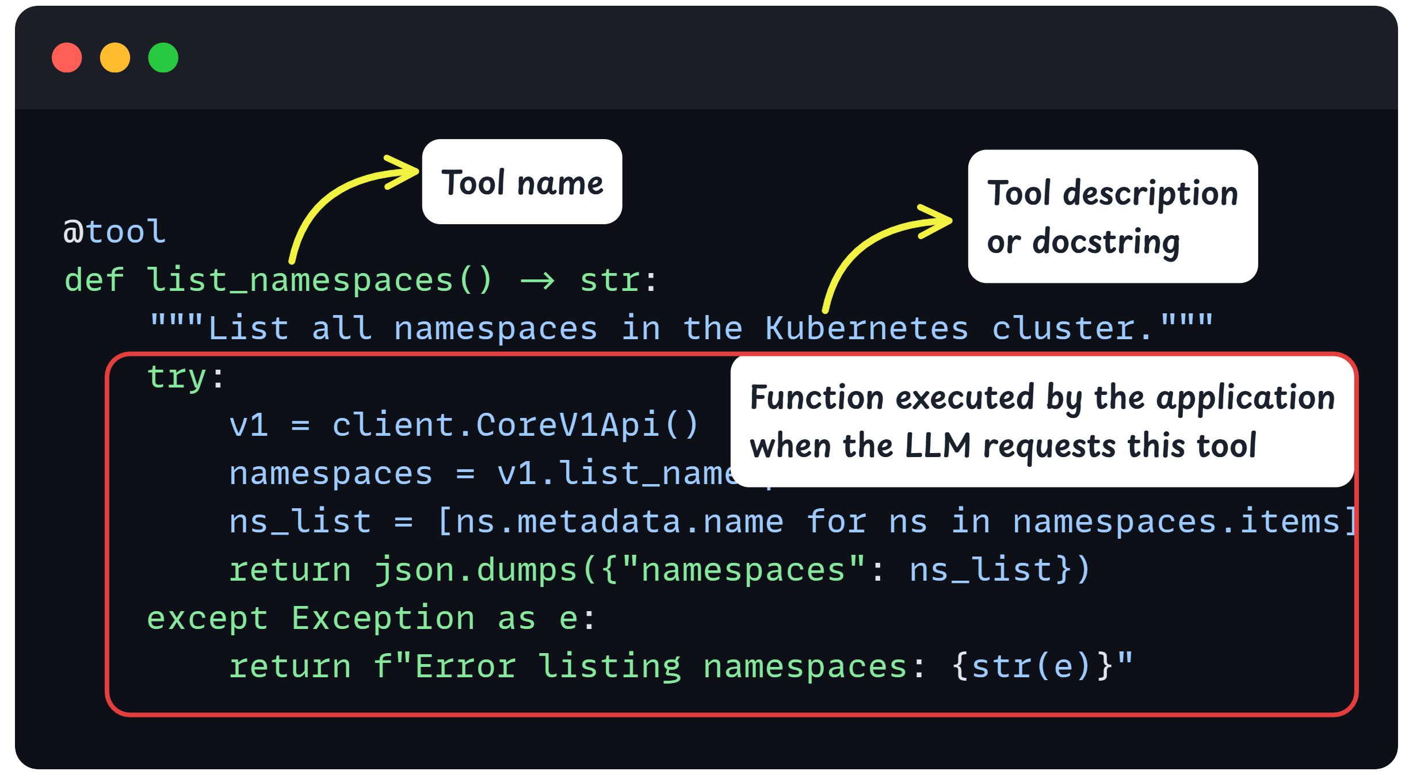Click the 'Tool name' label
This screenshot has height=775, width=1413.
pyautogui.click(x=522, y=182)
